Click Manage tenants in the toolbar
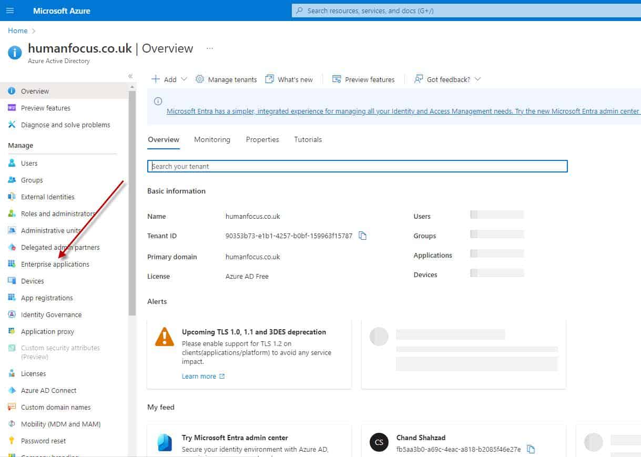This screenshot has height=457, width=641. [232, 79]
